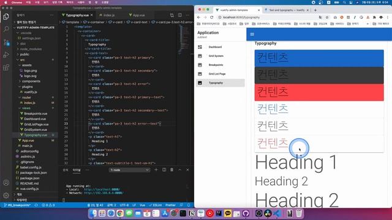Open the VS Code notifications bell
Image resolution: width=392 pixels, height=220 pixels.
click(189, 205)
